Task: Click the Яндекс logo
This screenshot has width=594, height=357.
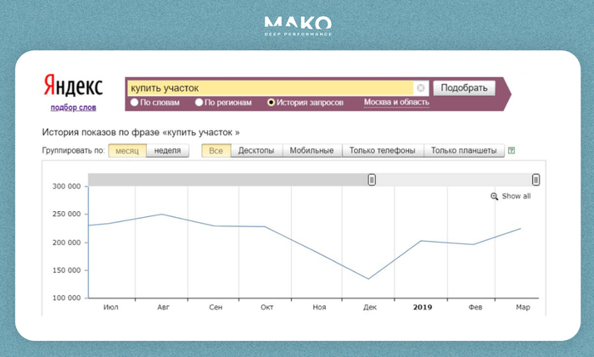Action: click(73, 86)
